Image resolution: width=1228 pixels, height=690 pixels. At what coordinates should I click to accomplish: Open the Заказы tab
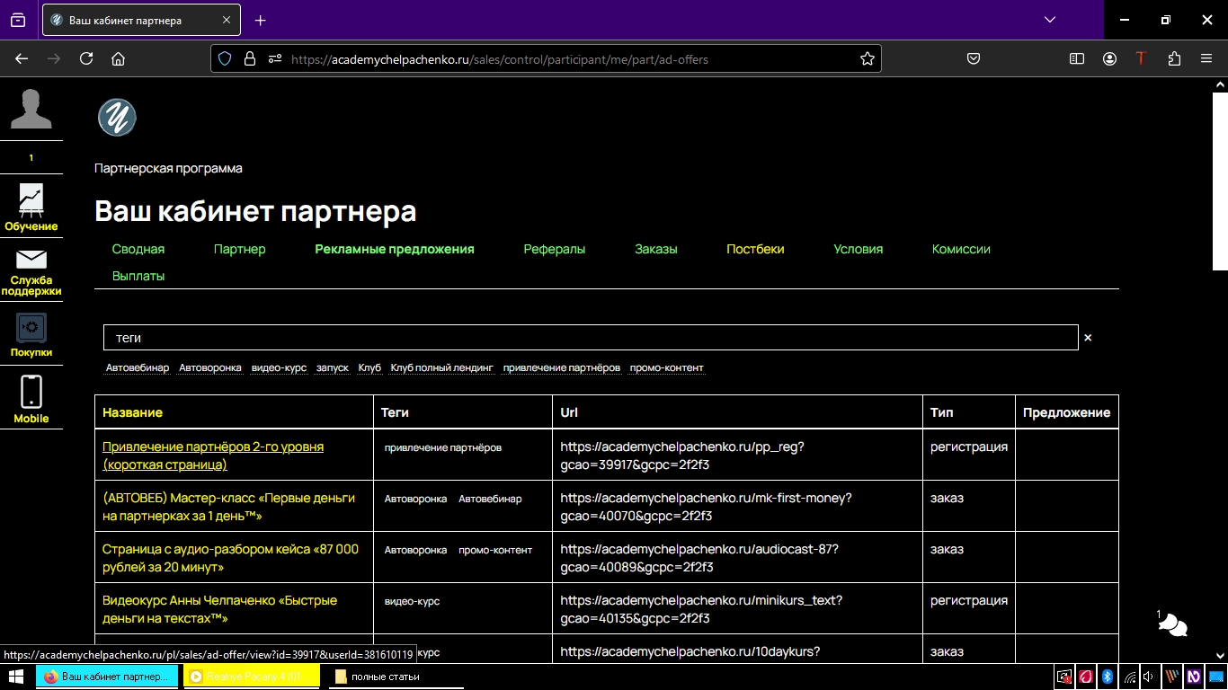pyautogui.click(x=656, y=249)
